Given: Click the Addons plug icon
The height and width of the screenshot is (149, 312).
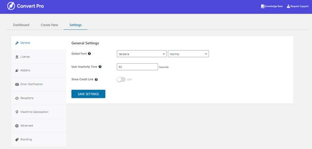Looking at the screenshot, I should (x=17, y=71).
